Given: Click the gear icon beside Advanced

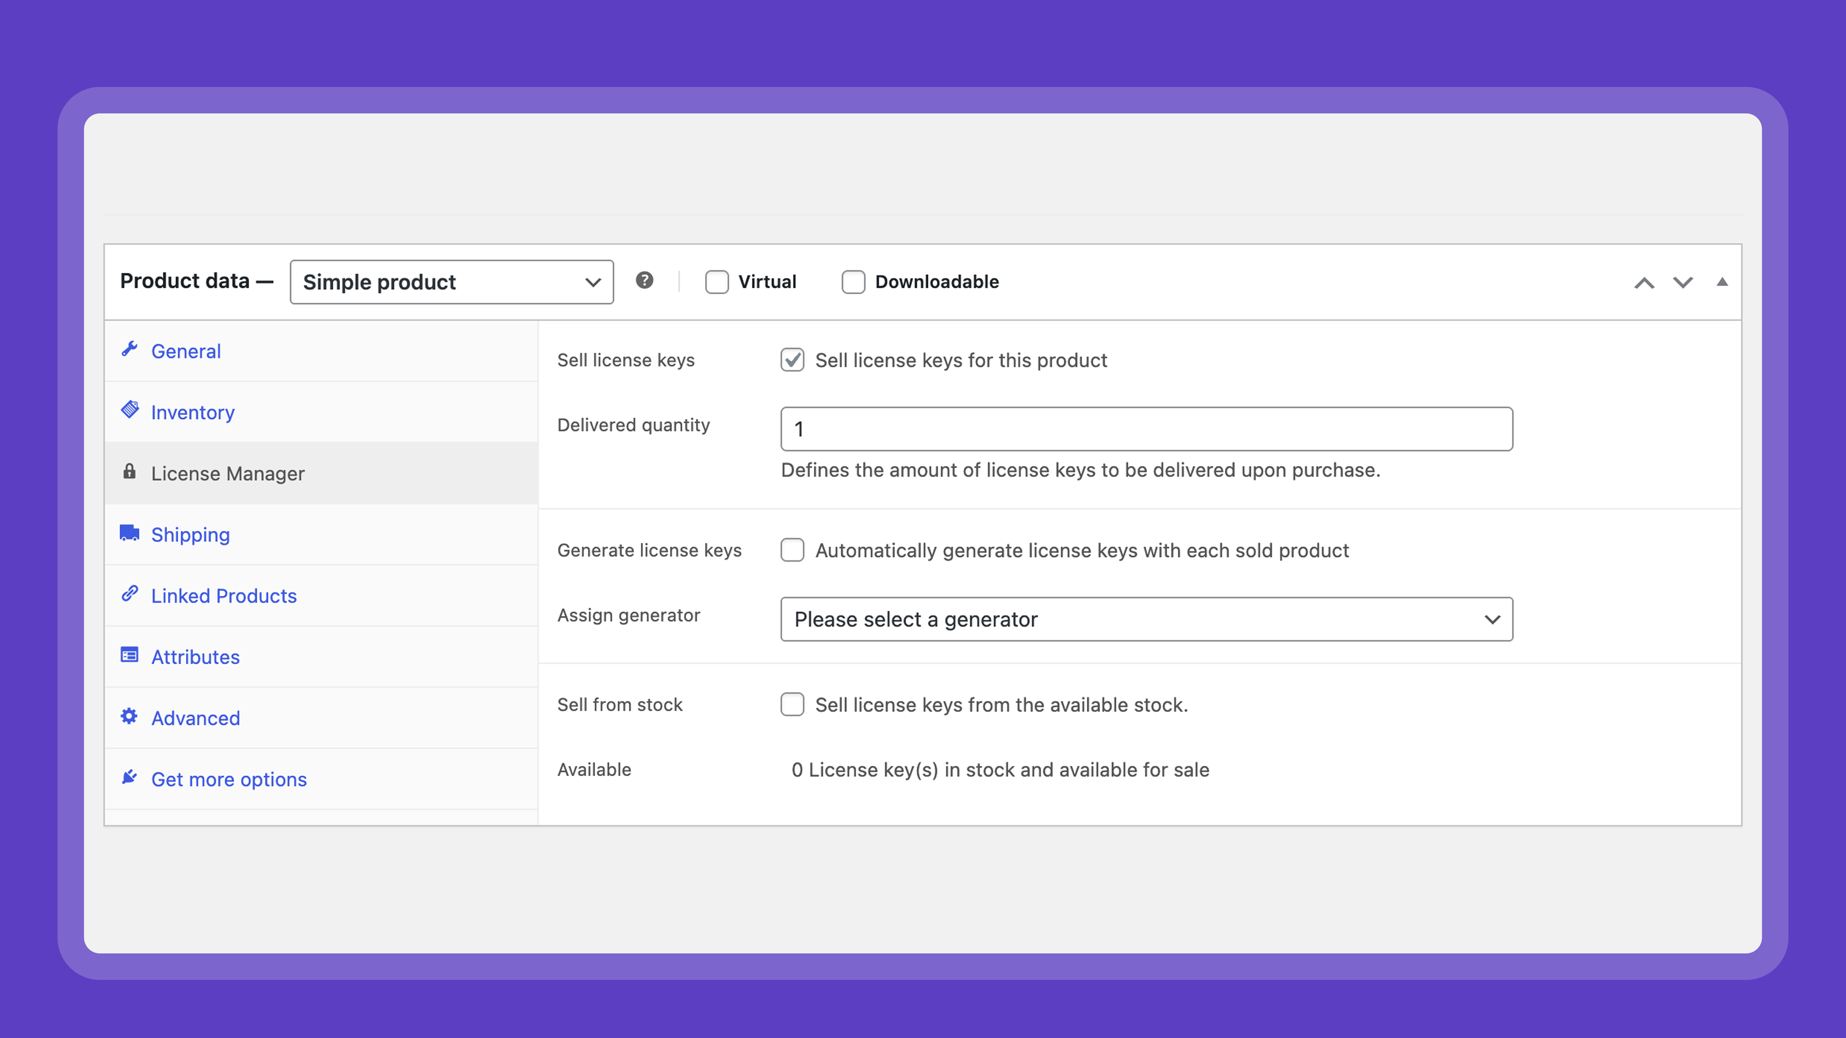Looking at the screenshot, I should (129, 717).
